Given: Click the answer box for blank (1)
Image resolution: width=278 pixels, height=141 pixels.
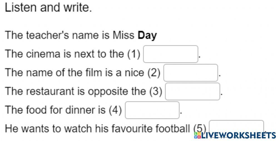Looking at the screenshot, I should 170,54.
